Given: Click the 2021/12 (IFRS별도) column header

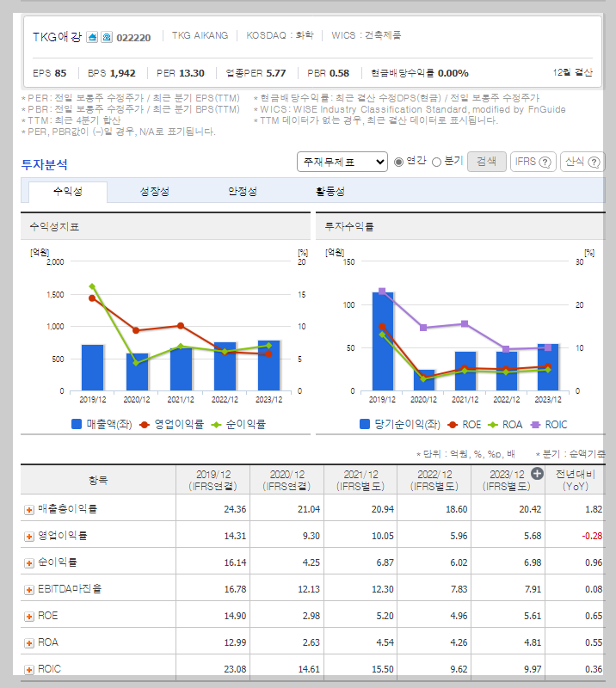Looking at the screenshot, I should pyautogui.click(x=360, y=480).
